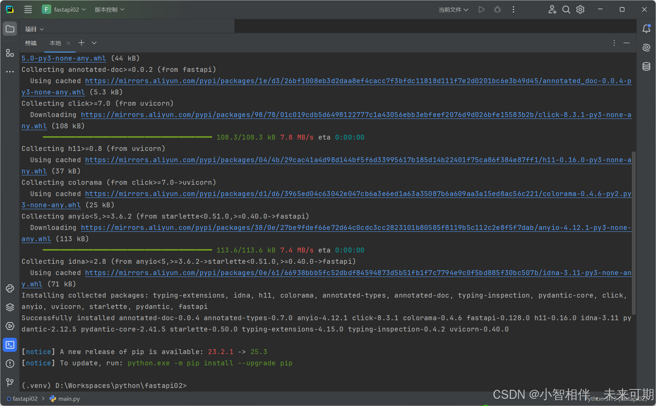656x406 pixels.
Task: Open more run actions menu
Action: (x=513, y=9)
